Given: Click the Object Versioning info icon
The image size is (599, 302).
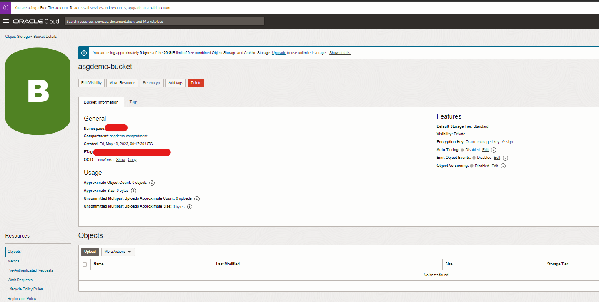Looking at the screenshot, I should point(503,166).
